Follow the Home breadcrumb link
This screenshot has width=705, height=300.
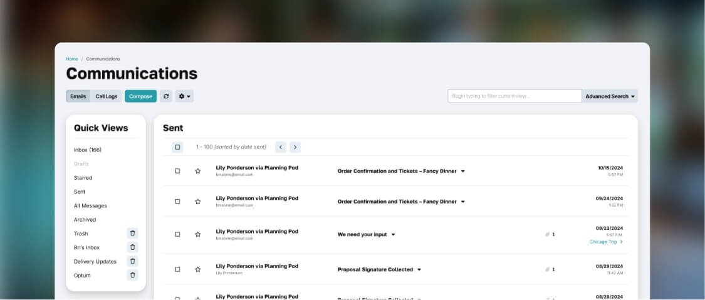[x=72, y=59]
